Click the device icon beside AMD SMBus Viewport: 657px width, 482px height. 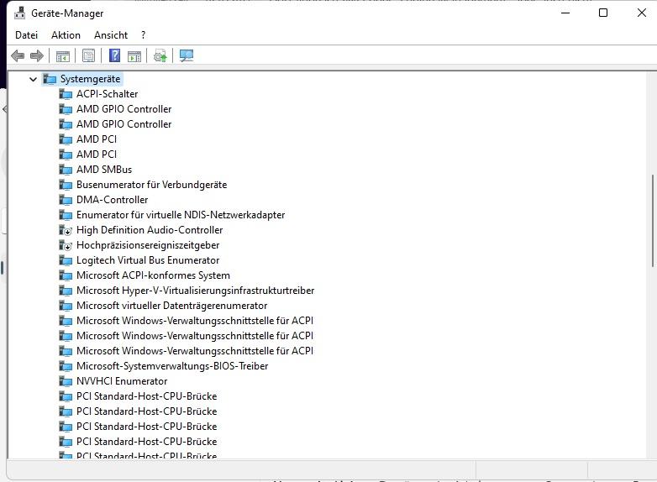click(x=66, y=170)
